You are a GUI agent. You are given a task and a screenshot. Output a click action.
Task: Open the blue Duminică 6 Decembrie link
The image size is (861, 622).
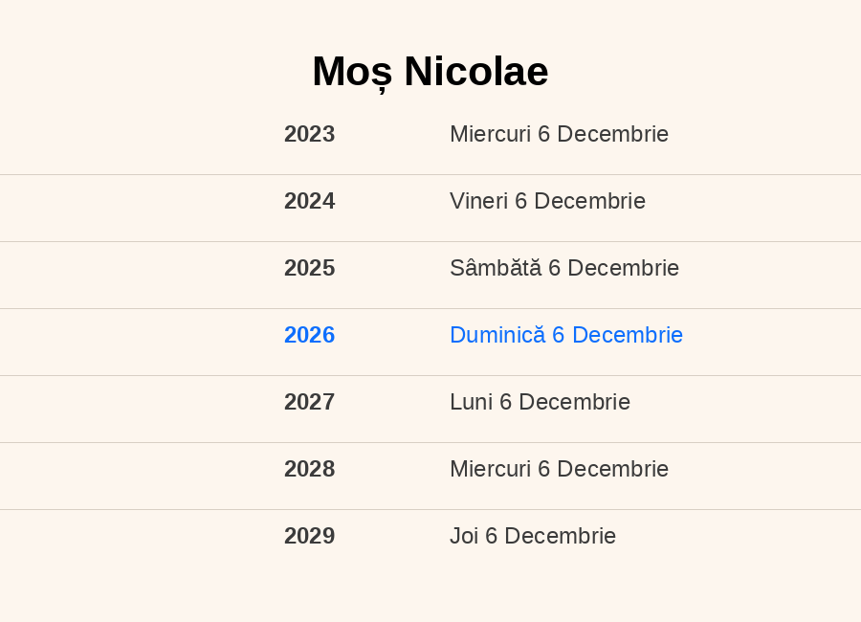coord(566,335)
